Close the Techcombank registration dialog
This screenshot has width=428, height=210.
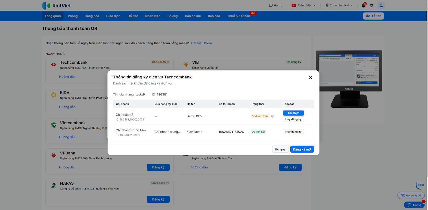[x=311, y=78]
